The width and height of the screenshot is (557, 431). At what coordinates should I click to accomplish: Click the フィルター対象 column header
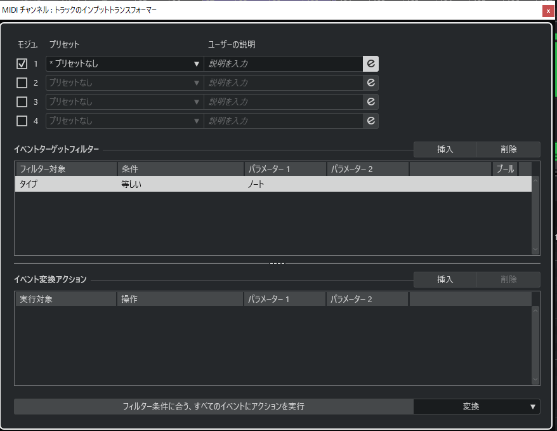coord(66,169)
